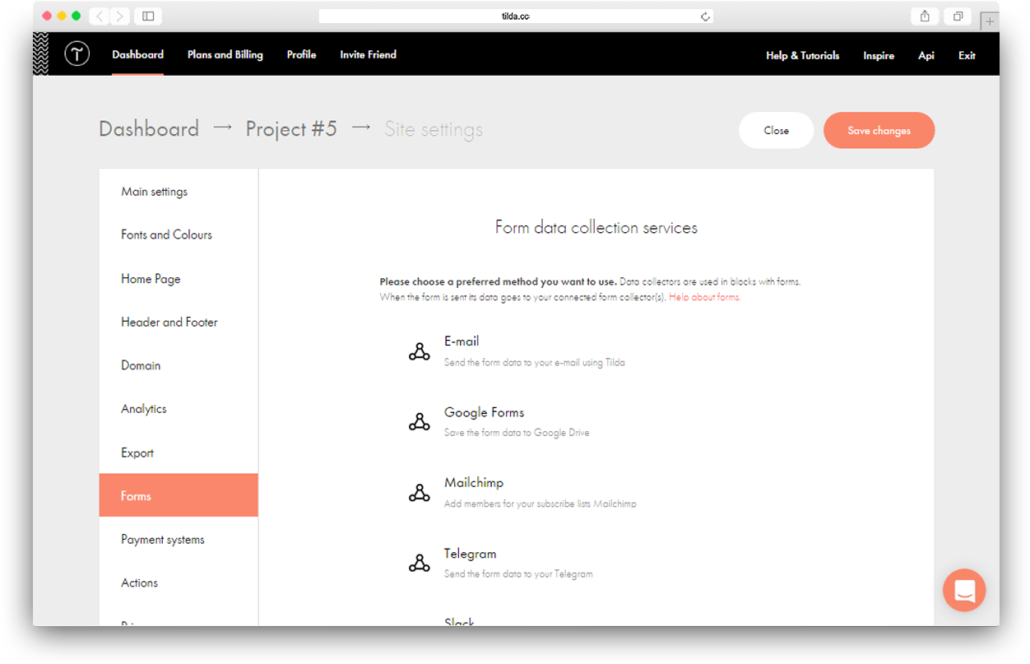The width and height of the screenshot is (1030, 664).
Task: Open the Help about forms link
Action: click(x=703, y=296)
